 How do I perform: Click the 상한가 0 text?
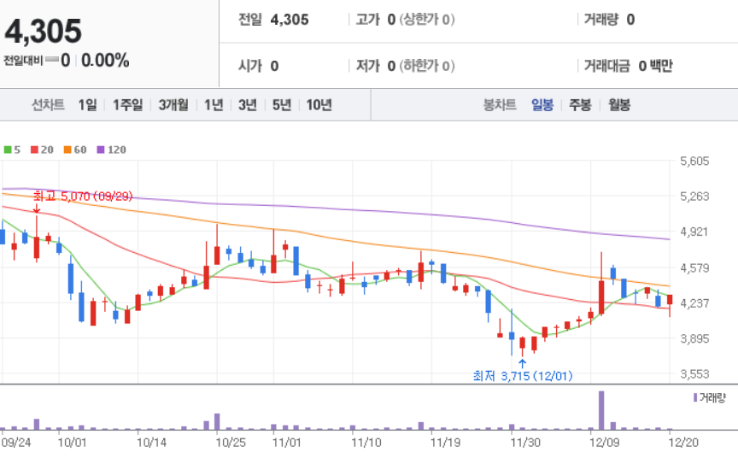coord(427,20)
